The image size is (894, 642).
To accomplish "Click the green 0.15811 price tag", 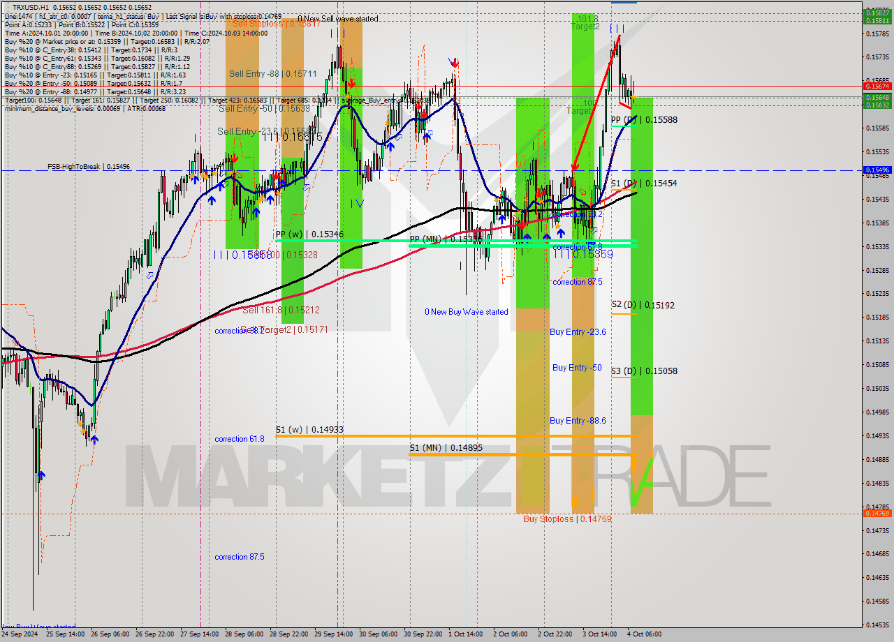I will 878,21.
